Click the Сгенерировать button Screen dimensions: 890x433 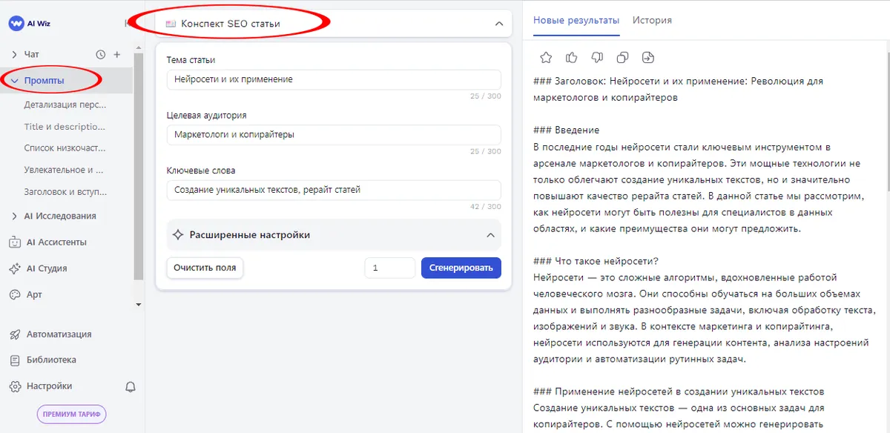point(461,268)
